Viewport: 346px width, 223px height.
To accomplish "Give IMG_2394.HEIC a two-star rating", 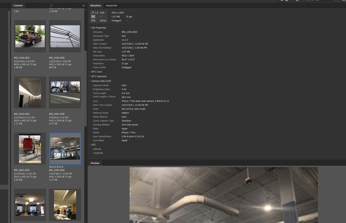I will pyautogui.click(x=55, y=167).
